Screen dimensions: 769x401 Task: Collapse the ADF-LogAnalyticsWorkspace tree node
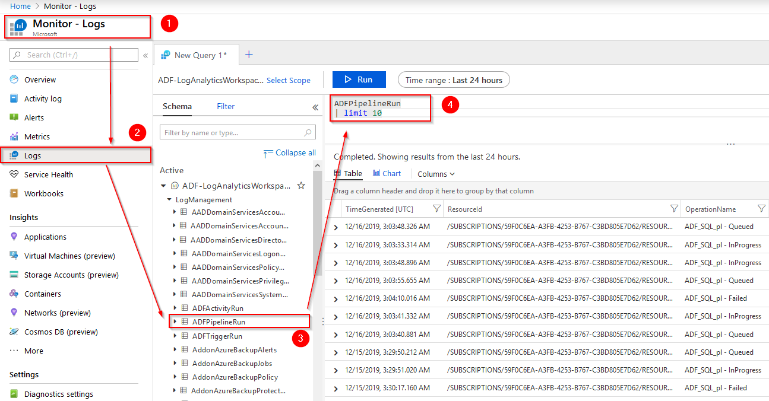pos(164,186)
